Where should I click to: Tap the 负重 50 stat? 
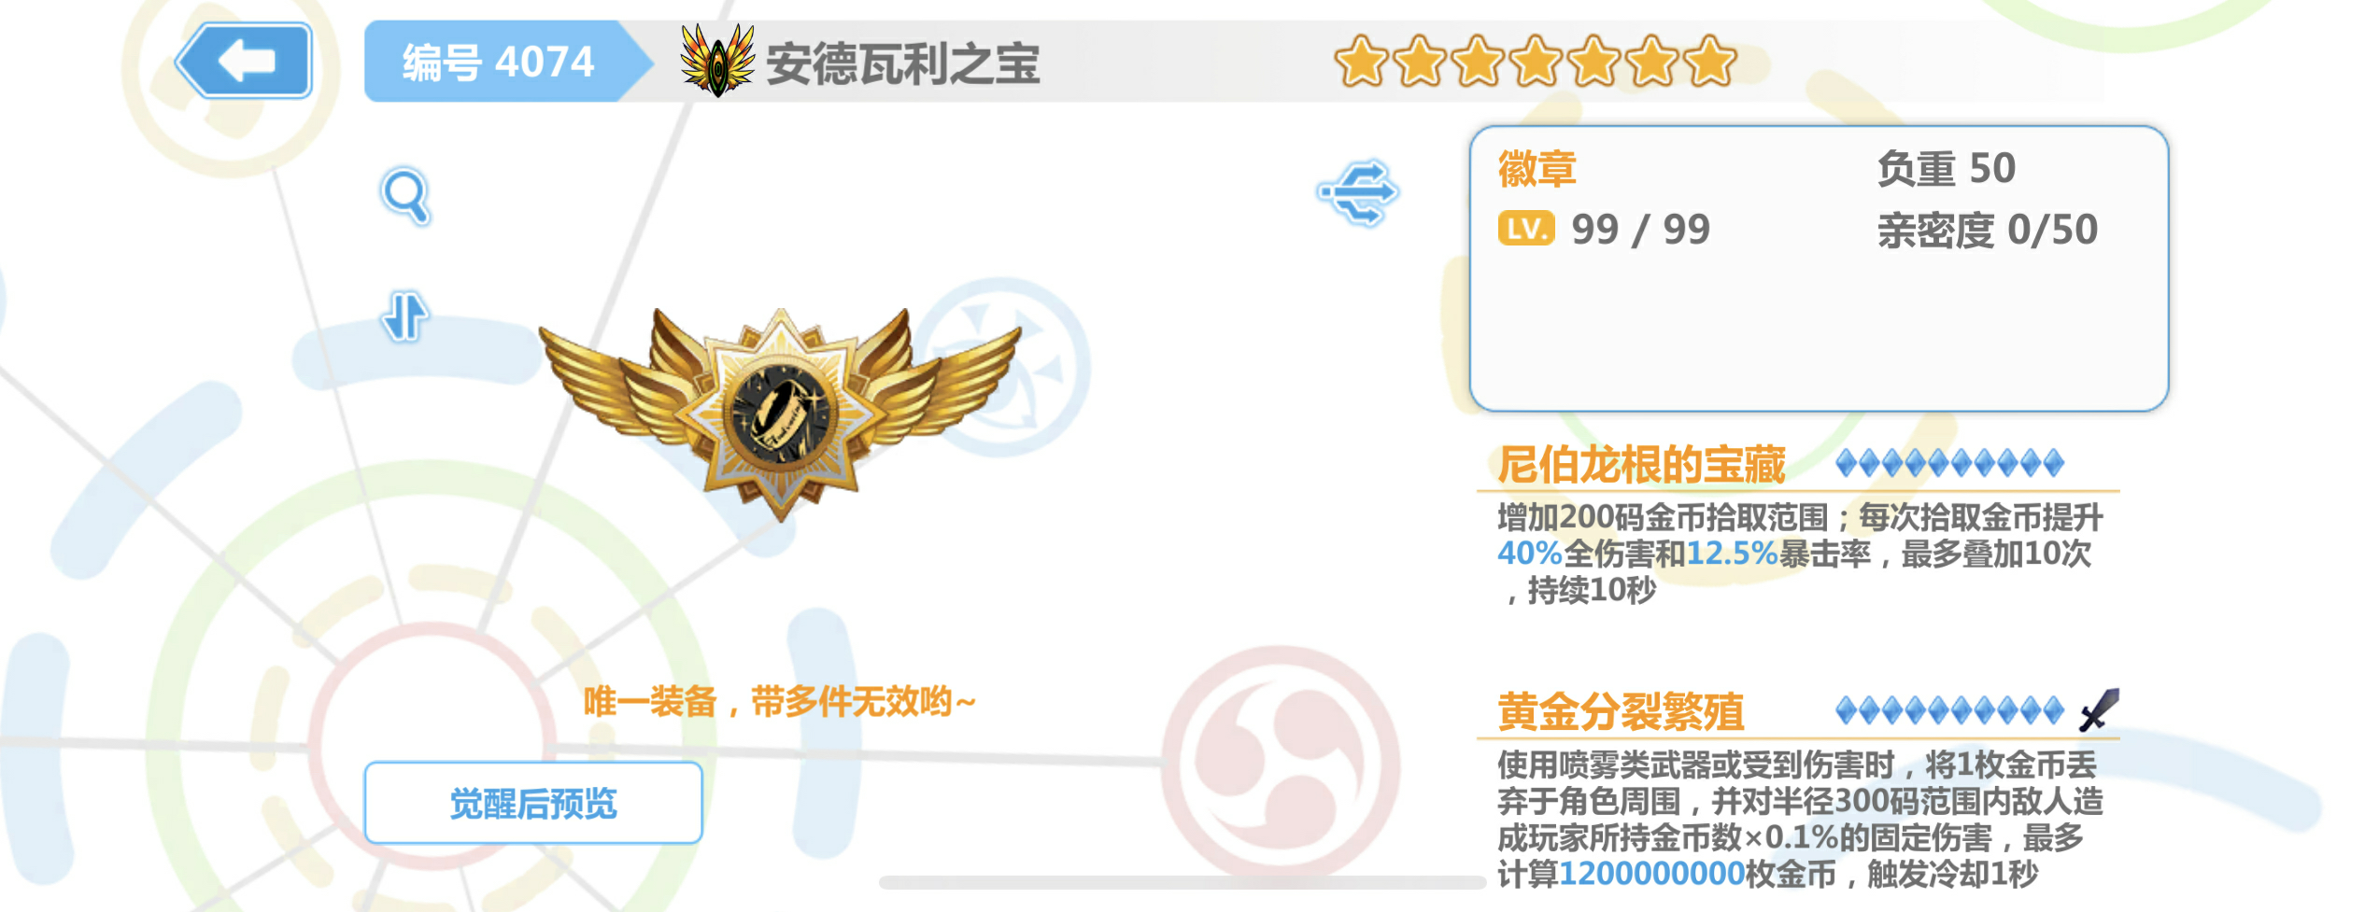click(x=1947, y=169)
